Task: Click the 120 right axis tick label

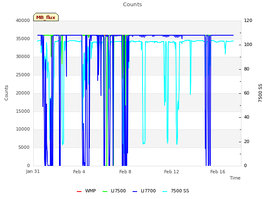Action: click(248, 20)
